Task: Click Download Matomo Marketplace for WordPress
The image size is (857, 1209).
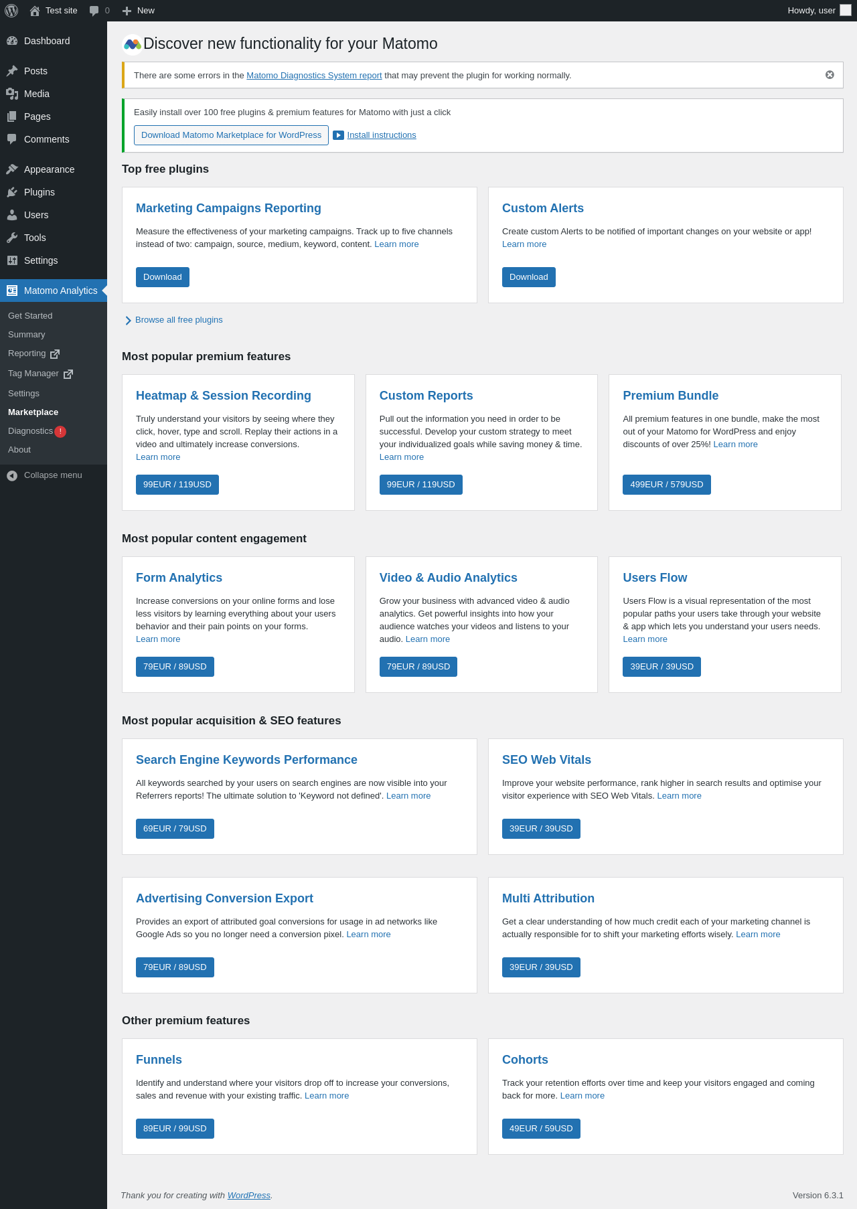Action: point(231,135)
